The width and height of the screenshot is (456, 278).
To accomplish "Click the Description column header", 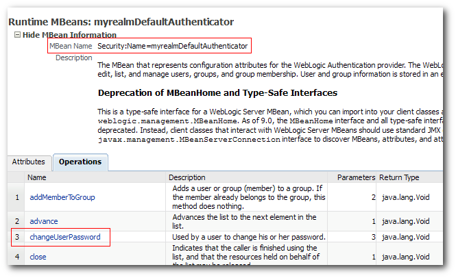I will click(187, 177).
